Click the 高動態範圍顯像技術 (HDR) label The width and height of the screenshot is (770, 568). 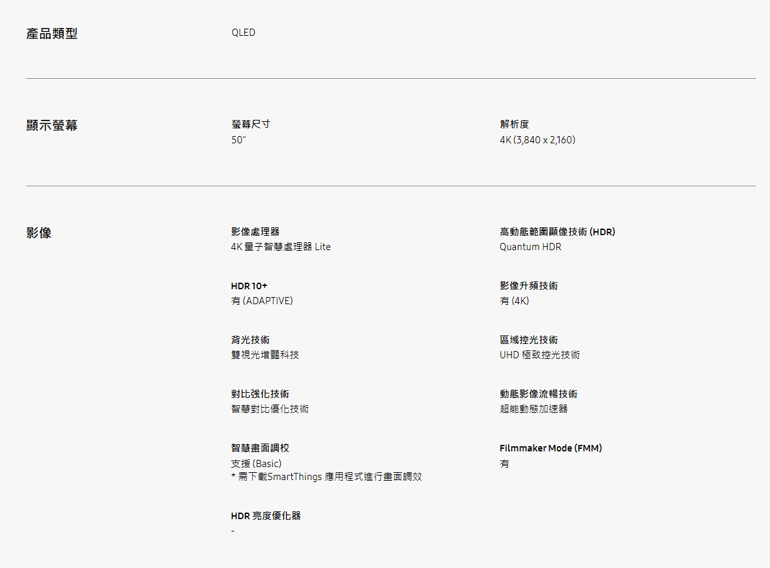[x=557, y=232]
